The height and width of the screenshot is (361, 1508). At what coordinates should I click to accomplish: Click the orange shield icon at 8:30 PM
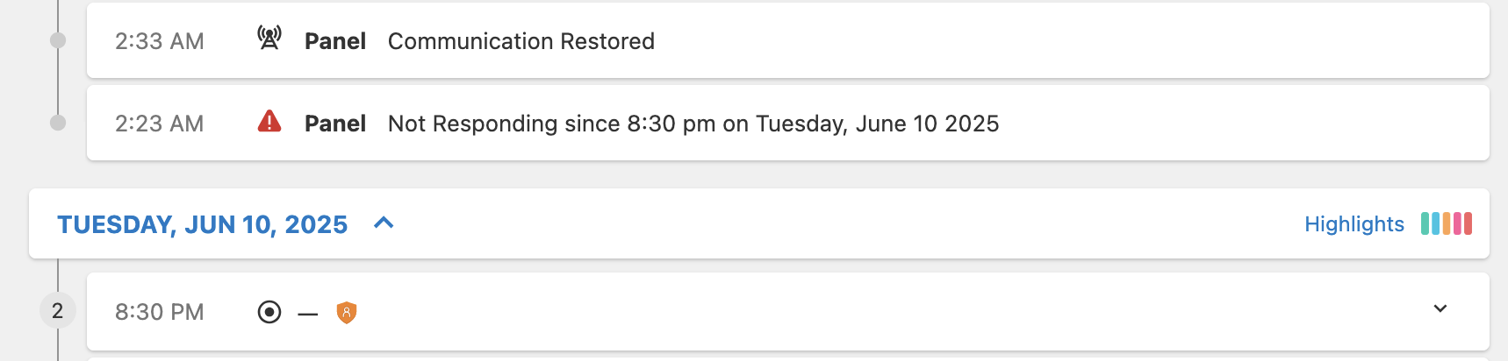(347, 312)
